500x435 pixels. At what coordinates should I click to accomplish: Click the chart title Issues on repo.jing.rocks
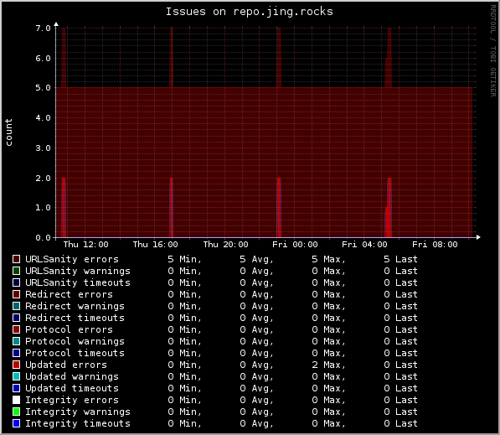coord(250,12)
